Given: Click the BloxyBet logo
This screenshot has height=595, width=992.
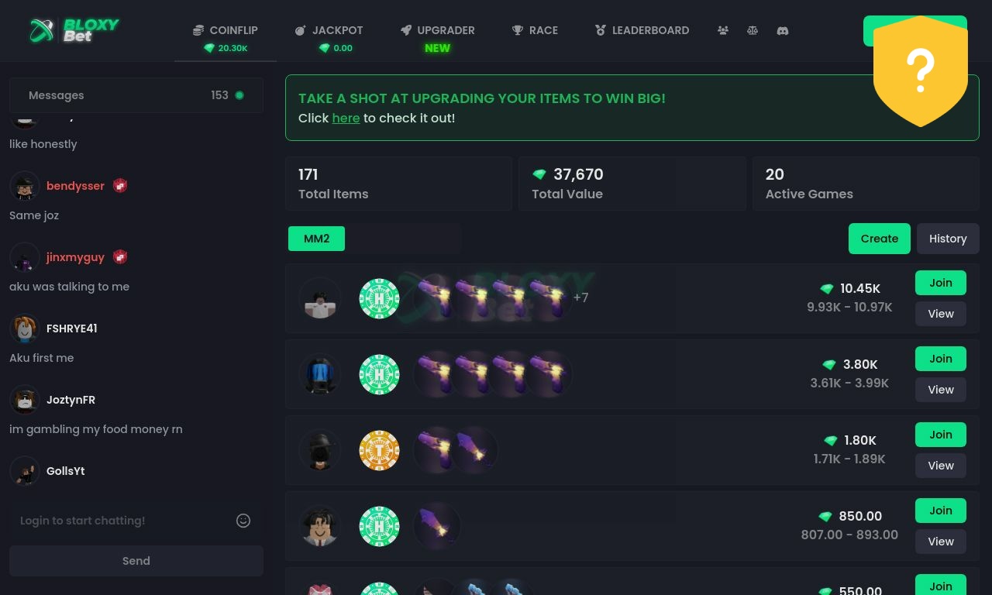Looking at the screenshot, I should [74, 30].
